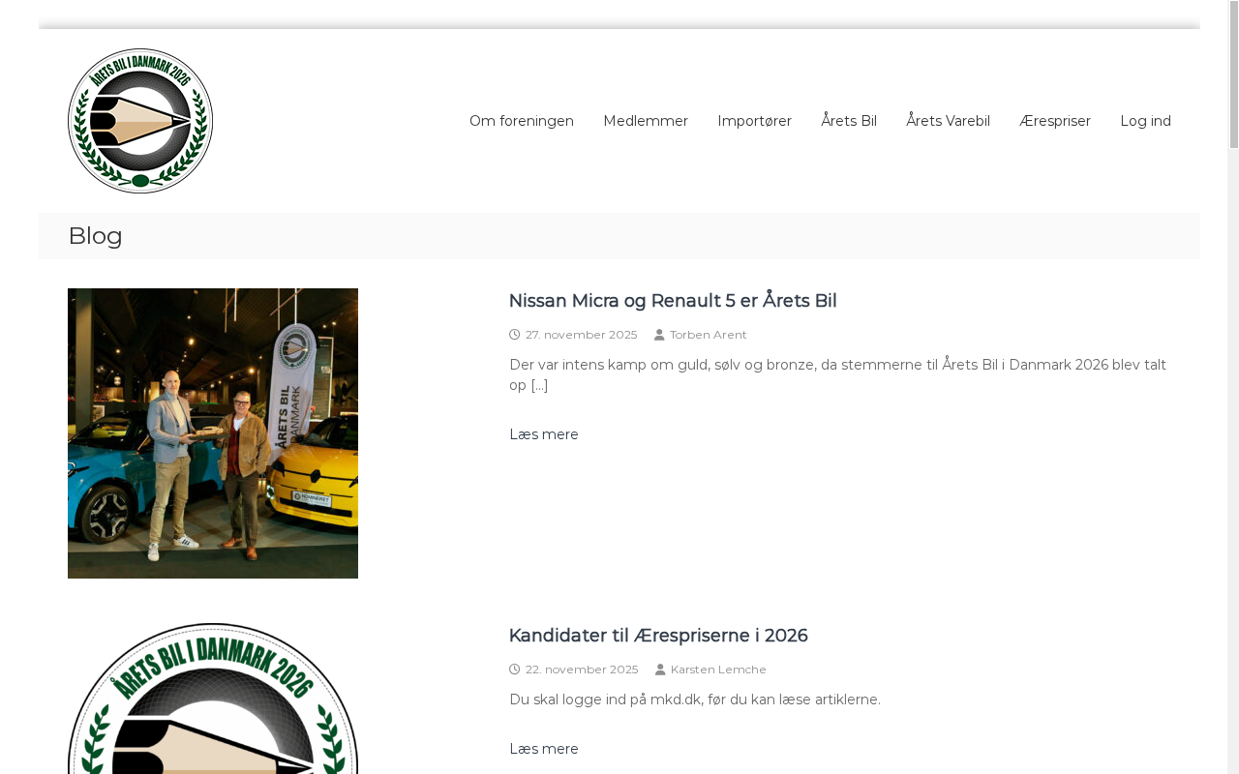
Task: Click the Årets Bil i Danmark site logo
Action: point(140,121)
